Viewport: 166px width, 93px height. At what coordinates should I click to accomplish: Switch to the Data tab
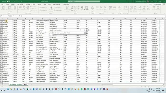34,4
